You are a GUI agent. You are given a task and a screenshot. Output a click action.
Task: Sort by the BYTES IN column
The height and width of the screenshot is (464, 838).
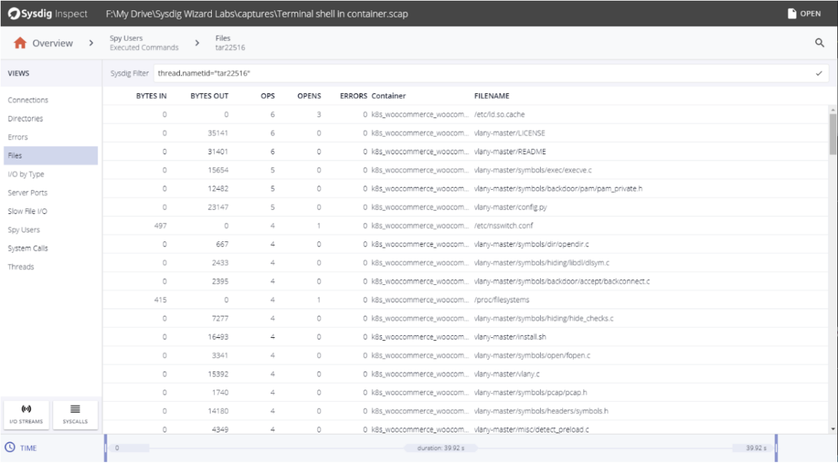pos(151,96)
